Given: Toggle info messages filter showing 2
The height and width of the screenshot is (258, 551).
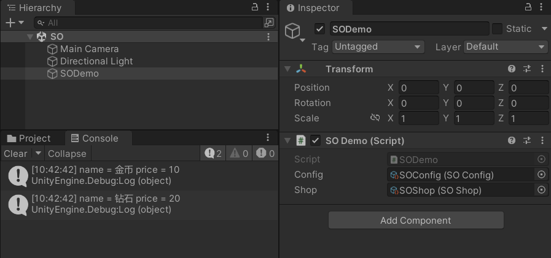Looking at the screenshot, I should point(213,154).
